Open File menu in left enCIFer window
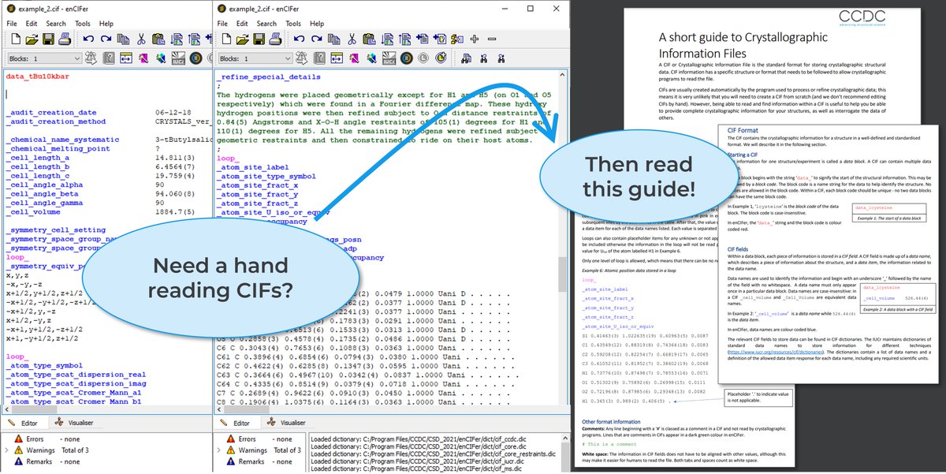The height and width of the screenshot is (474, 946). coord(12,24)
